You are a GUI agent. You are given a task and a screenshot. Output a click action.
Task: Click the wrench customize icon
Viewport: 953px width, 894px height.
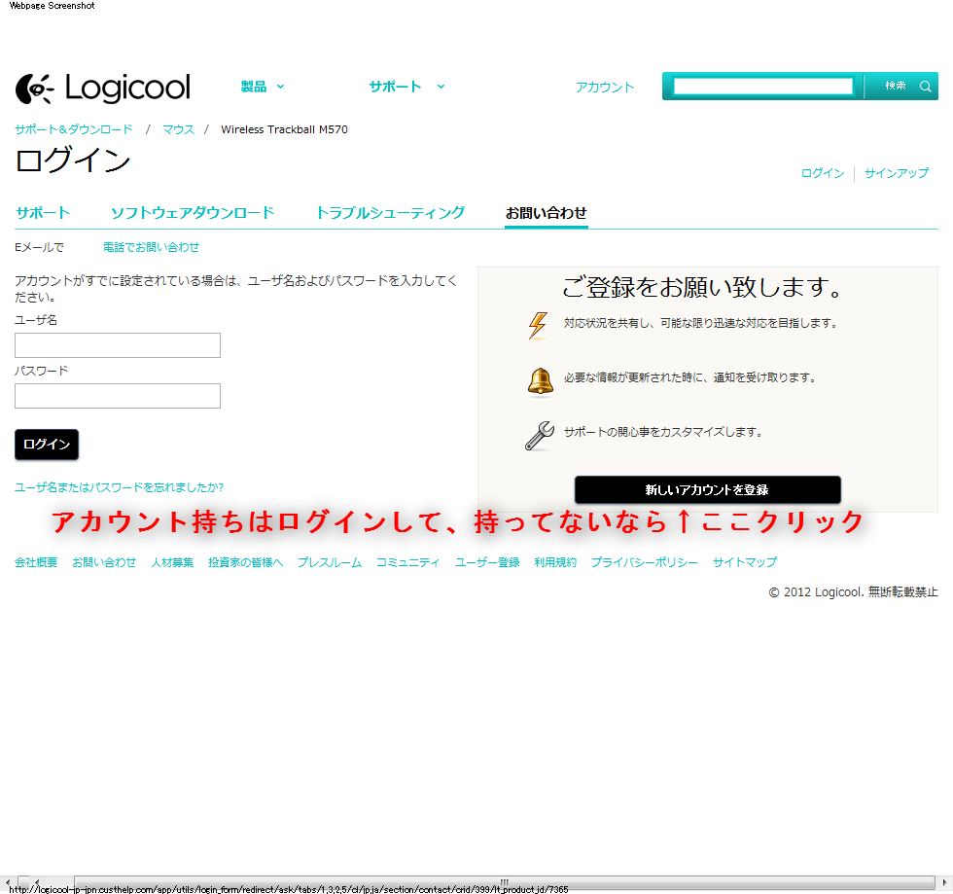coord(539,436)
